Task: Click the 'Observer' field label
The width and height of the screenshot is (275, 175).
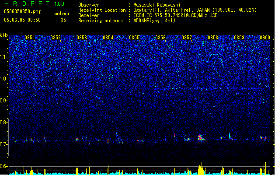Action: tap(89, 5)
